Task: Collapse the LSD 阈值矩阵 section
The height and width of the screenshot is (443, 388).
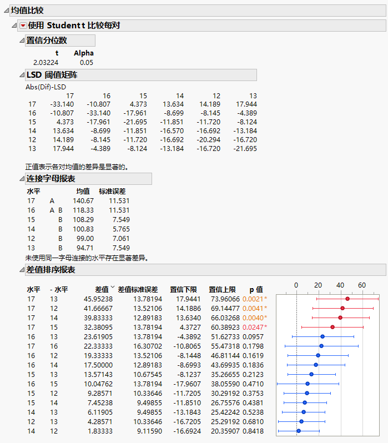Action: tap(22, 75)
